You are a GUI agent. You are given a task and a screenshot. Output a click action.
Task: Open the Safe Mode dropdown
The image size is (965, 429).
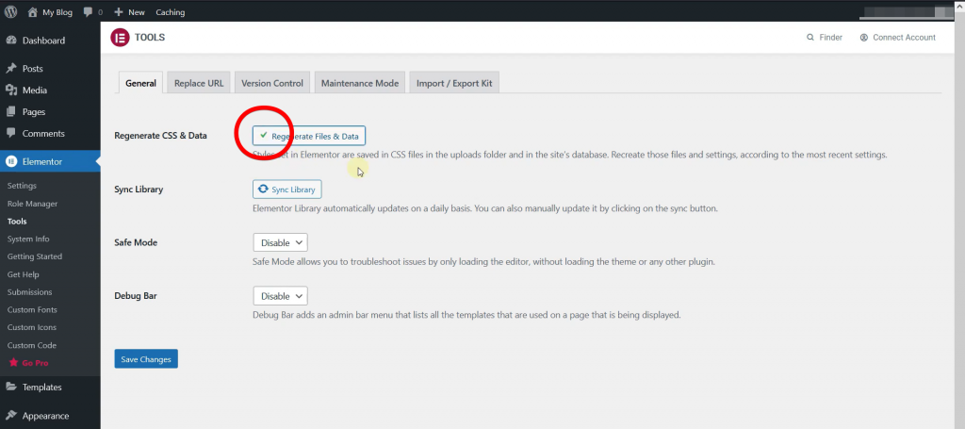tap(280, 242)
